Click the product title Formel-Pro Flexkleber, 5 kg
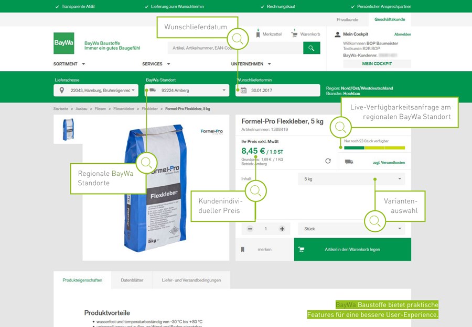The height and width of the screenshot is (327, 472). click(282, 121)
